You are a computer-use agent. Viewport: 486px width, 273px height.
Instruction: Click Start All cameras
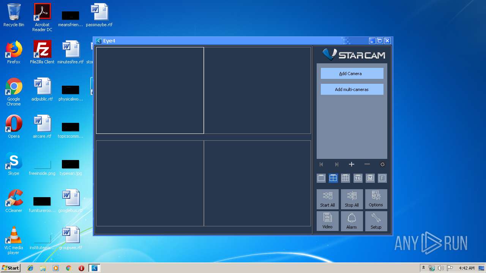[x=327, y=199]
